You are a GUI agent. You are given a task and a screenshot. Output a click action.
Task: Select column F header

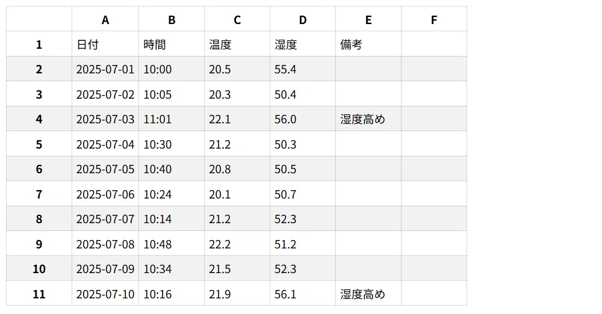coord(434,19)
